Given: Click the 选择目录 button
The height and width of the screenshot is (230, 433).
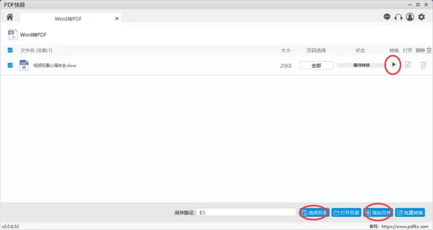Looking at the screenshot, I should (314, 213).
